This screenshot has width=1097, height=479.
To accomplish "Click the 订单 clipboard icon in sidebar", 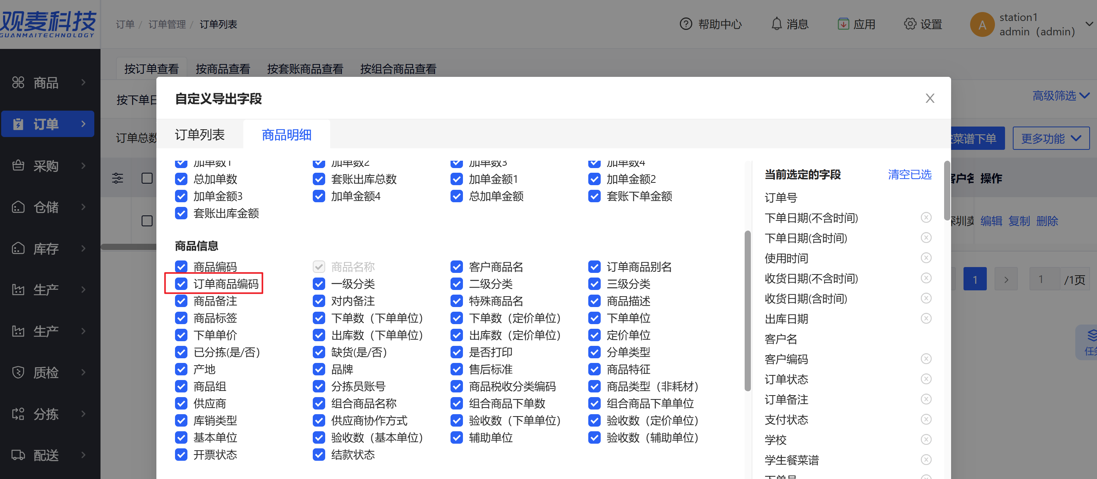I will click(18, 124).
